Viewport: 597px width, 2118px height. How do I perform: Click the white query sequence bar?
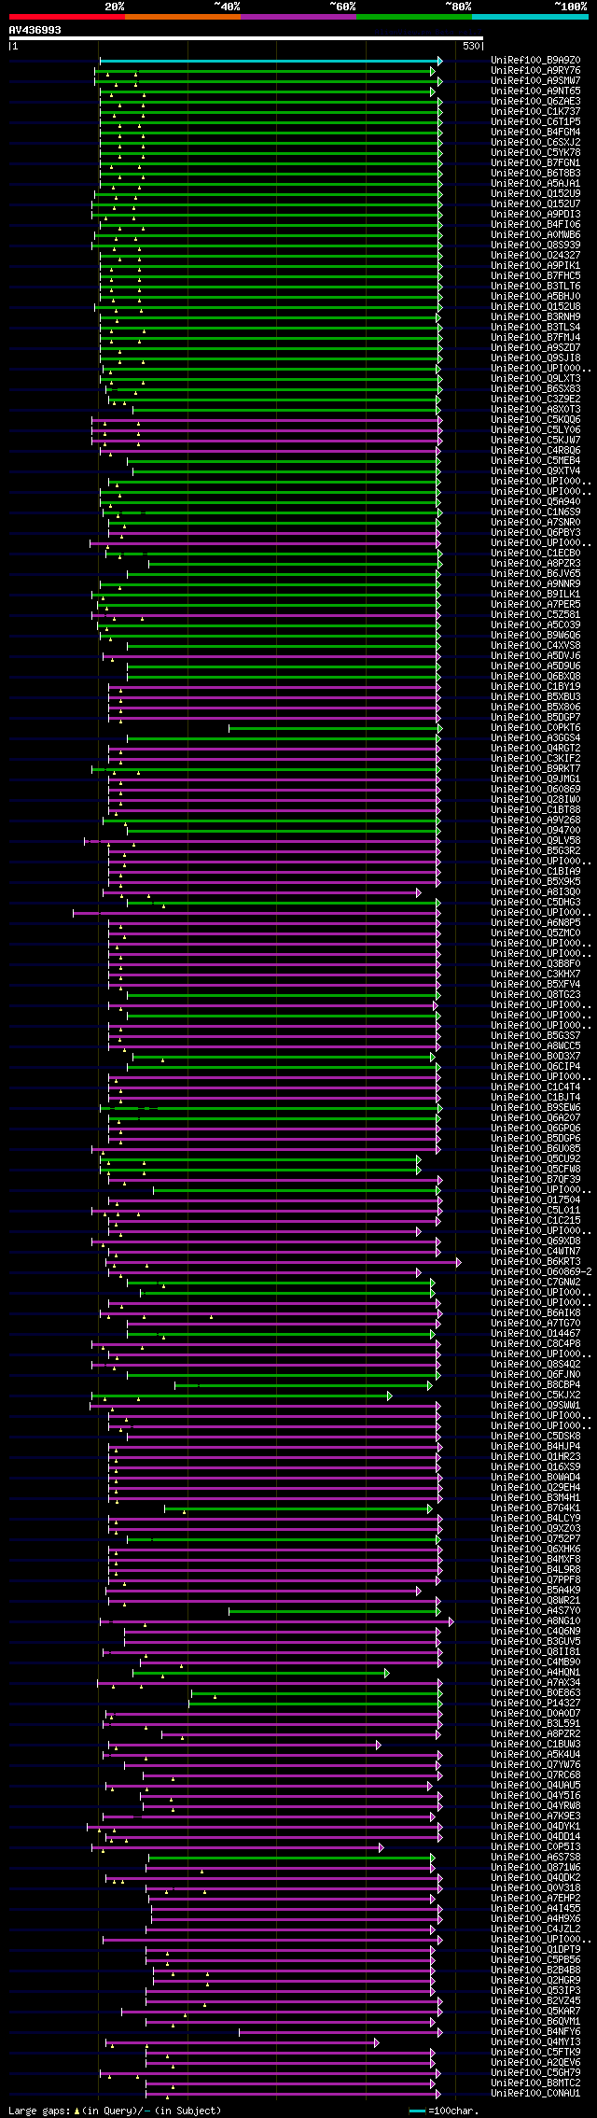(246, 38)
